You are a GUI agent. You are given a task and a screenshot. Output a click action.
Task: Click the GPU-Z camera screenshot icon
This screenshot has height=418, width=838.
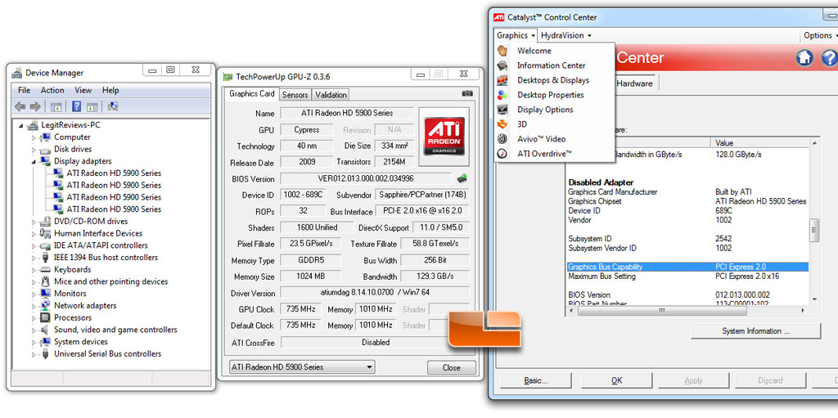[x=467, y=93]
